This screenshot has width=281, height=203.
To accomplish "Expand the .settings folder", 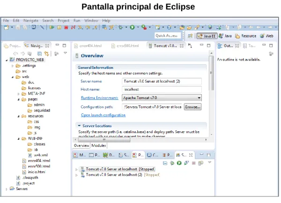I will tap(12, 66).
